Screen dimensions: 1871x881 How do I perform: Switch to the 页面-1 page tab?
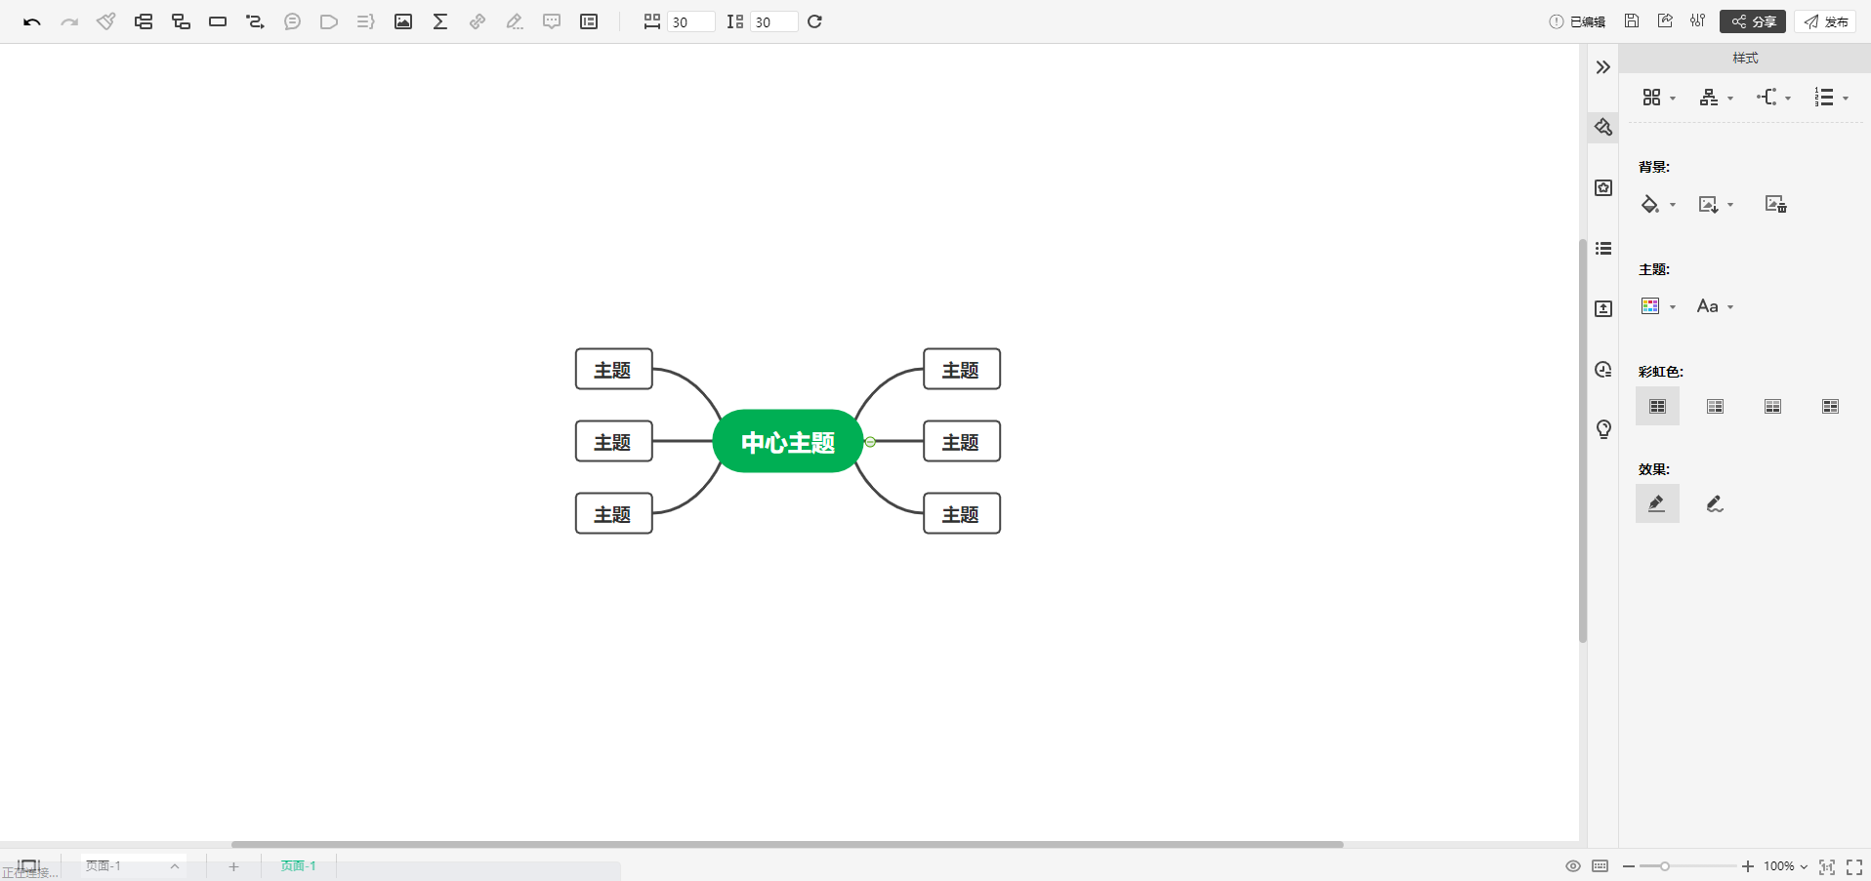pyautogui.click(x=297, y=865)
